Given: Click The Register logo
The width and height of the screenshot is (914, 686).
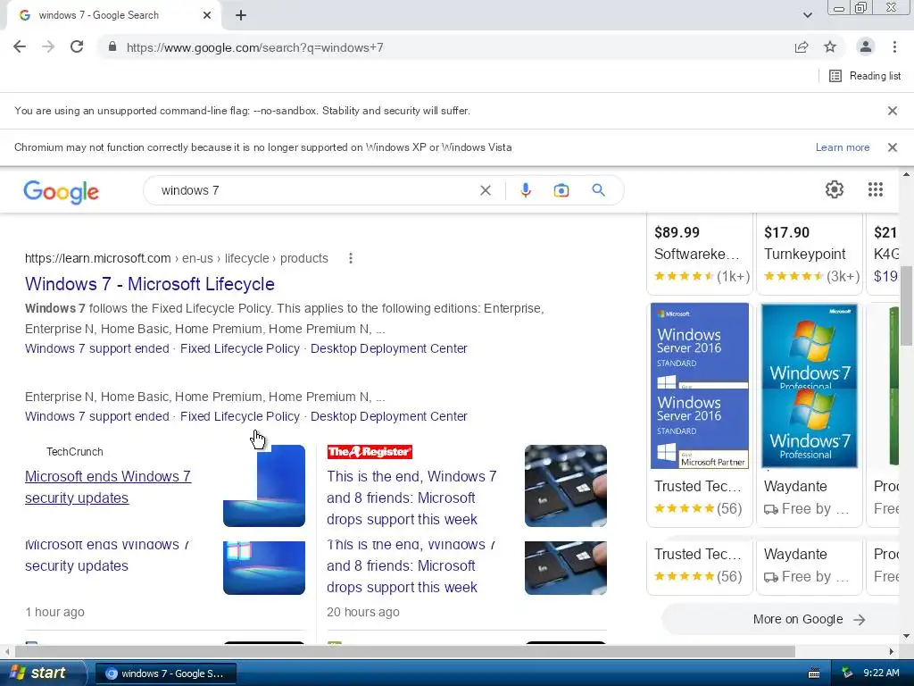Looking at the screenshot, I should (370, 451).
